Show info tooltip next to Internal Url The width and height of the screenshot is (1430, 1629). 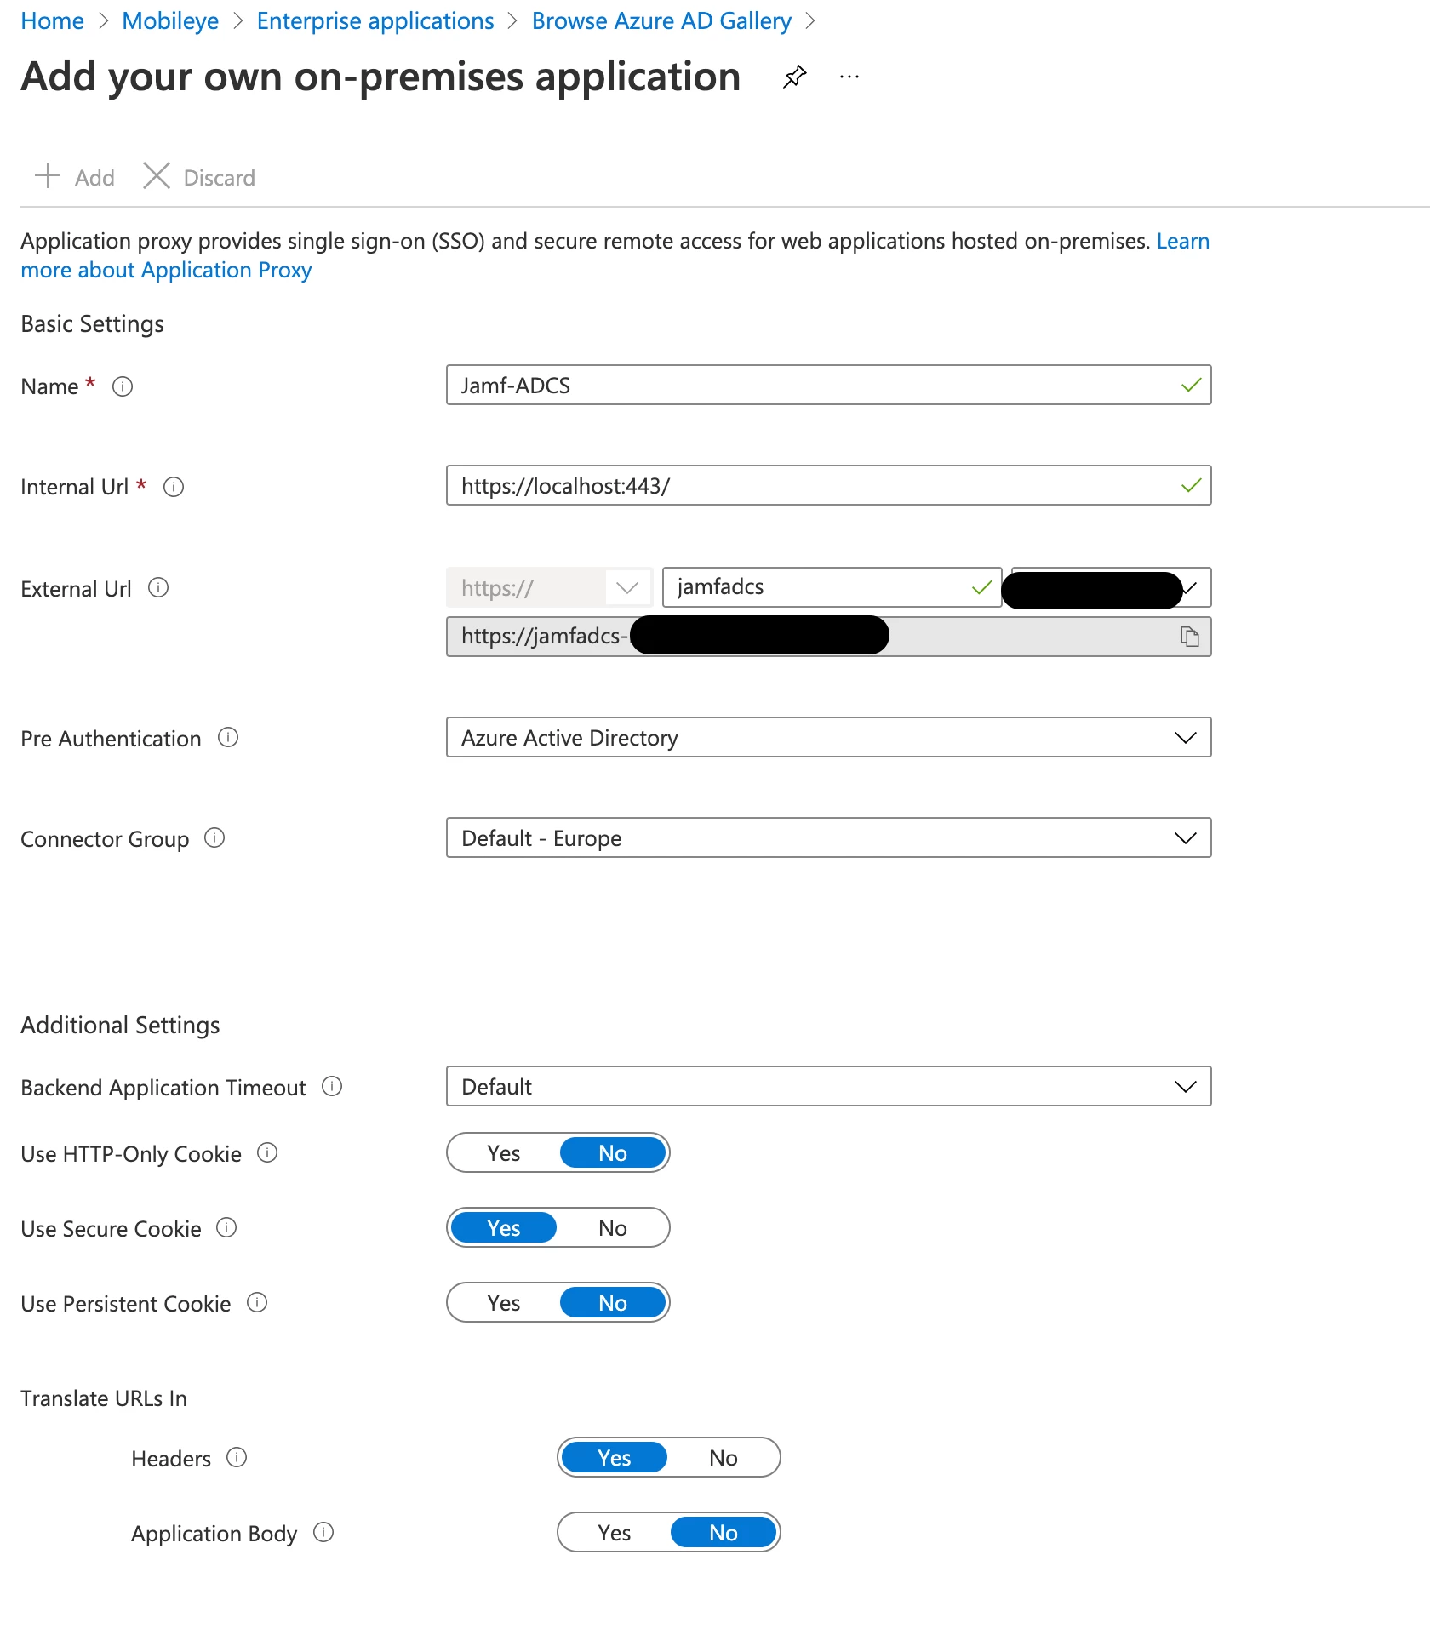click(174, 487)
